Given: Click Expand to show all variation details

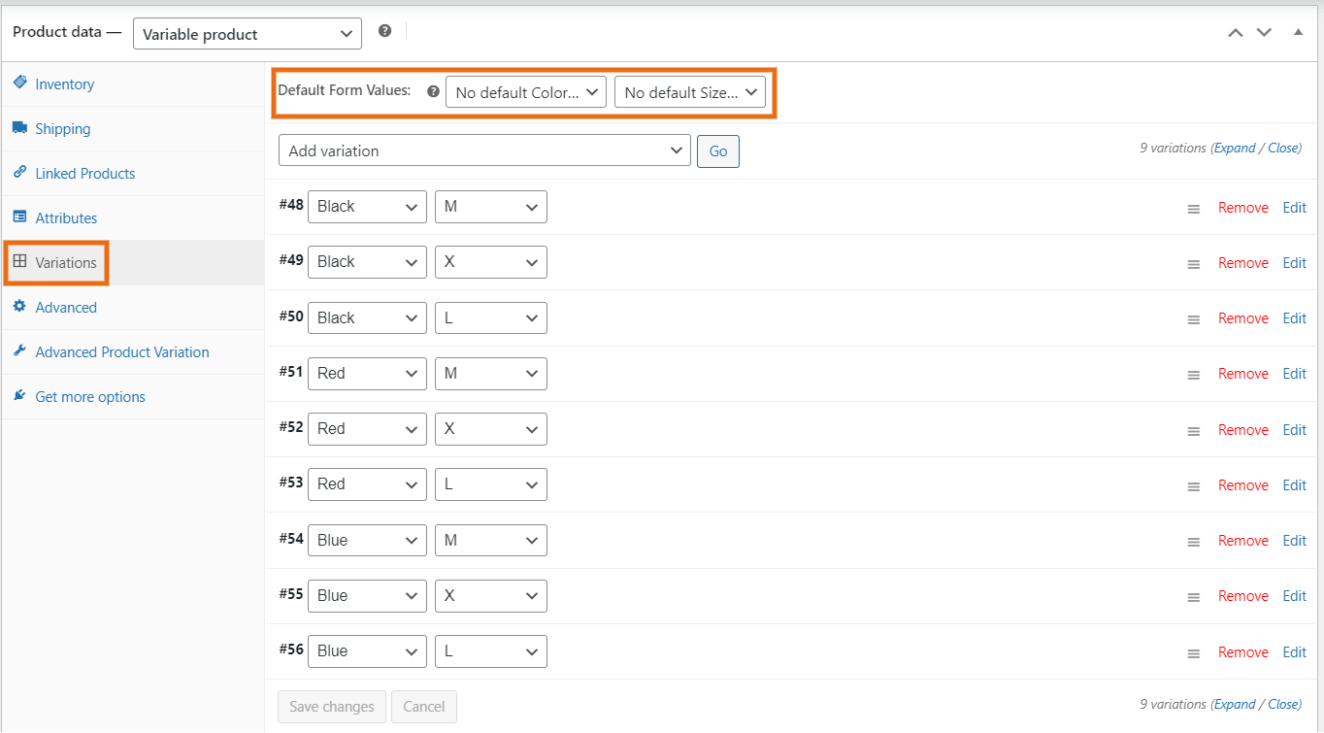Looking at the screenshot, I should coord(1233,147).
